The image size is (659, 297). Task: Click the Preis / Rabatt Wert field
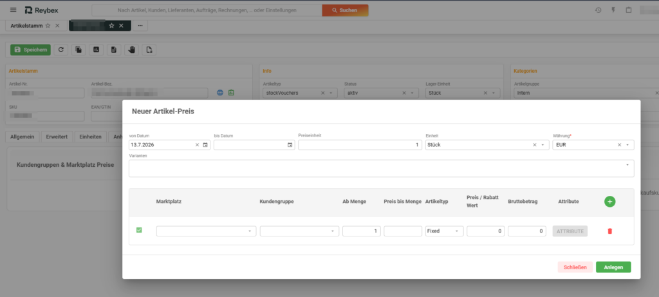(485, 231)
